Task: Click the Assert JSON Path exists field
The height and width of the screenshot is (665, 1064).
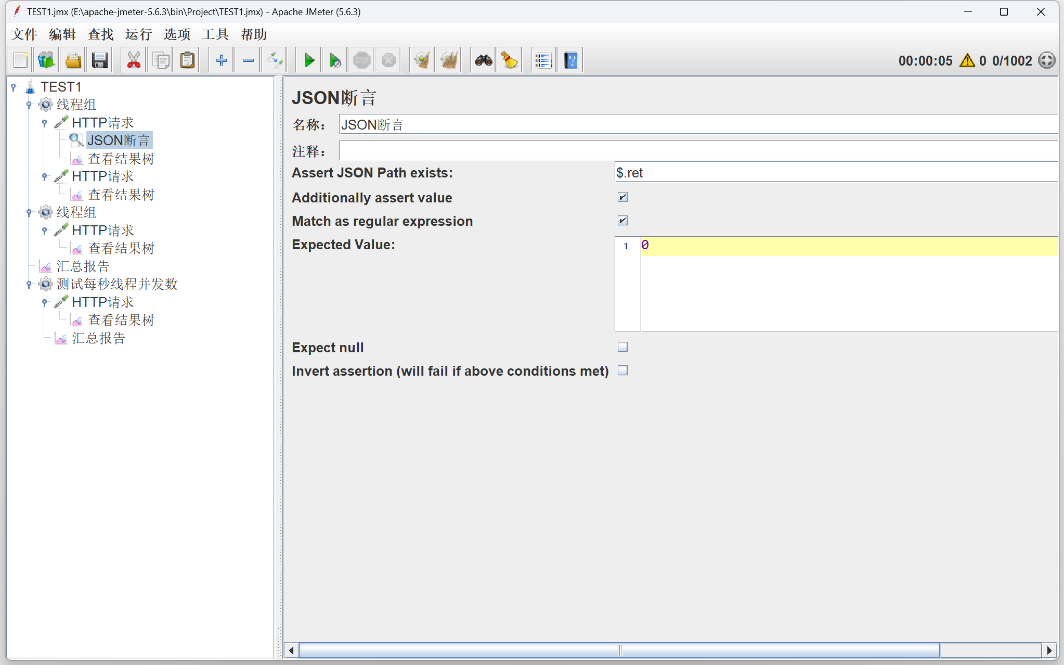Action: coord(836,173)
